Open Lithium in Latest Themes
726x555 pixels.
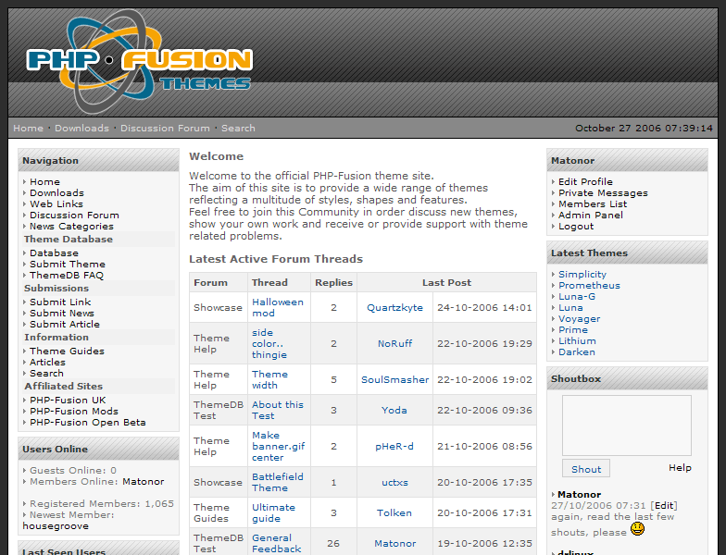click(x=578, y=340)
